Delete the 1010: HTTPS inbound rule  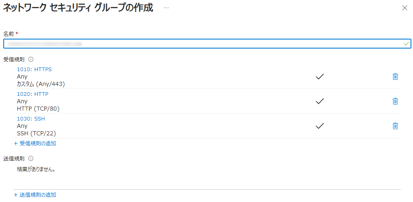395,77
